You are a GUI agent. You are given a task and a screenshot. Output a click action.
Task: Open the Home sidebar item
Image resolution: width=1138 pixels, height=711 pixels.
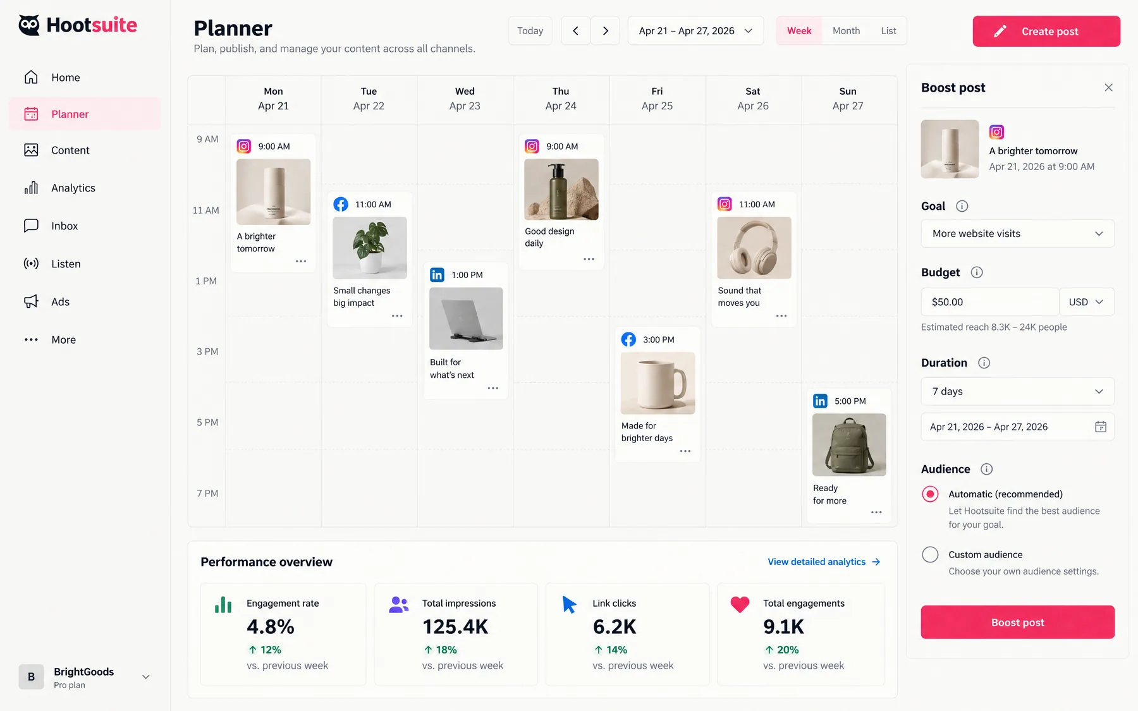click(85, 77)
